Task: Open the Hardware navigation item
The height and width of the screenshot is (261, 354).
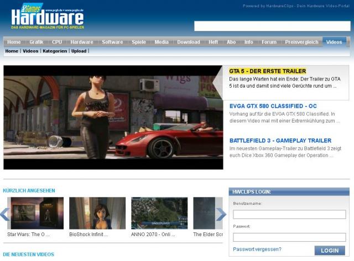Action: pos(82,42)
